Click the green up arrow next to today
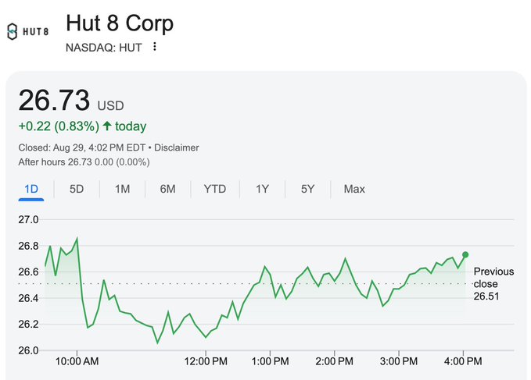This screenshot has height=380, width=531. (x=106, y=126)
